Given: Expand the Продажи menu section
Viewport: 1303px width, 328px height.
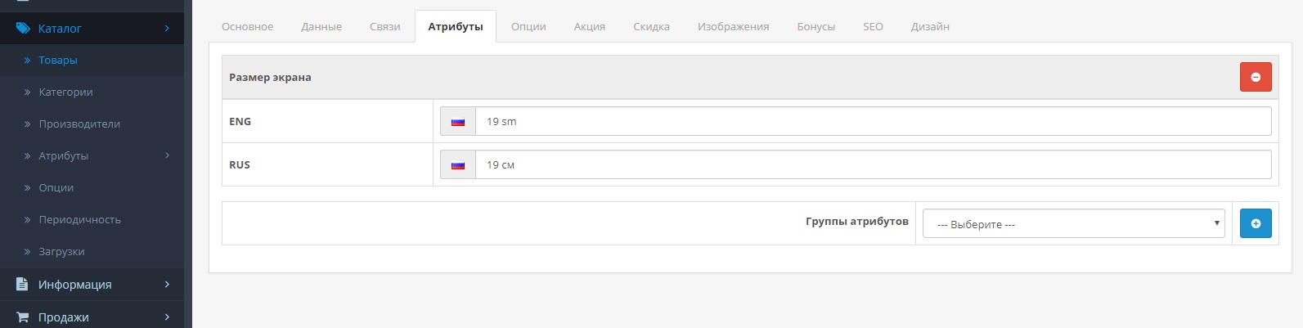Looking at the screenshot, I should 167,317.
